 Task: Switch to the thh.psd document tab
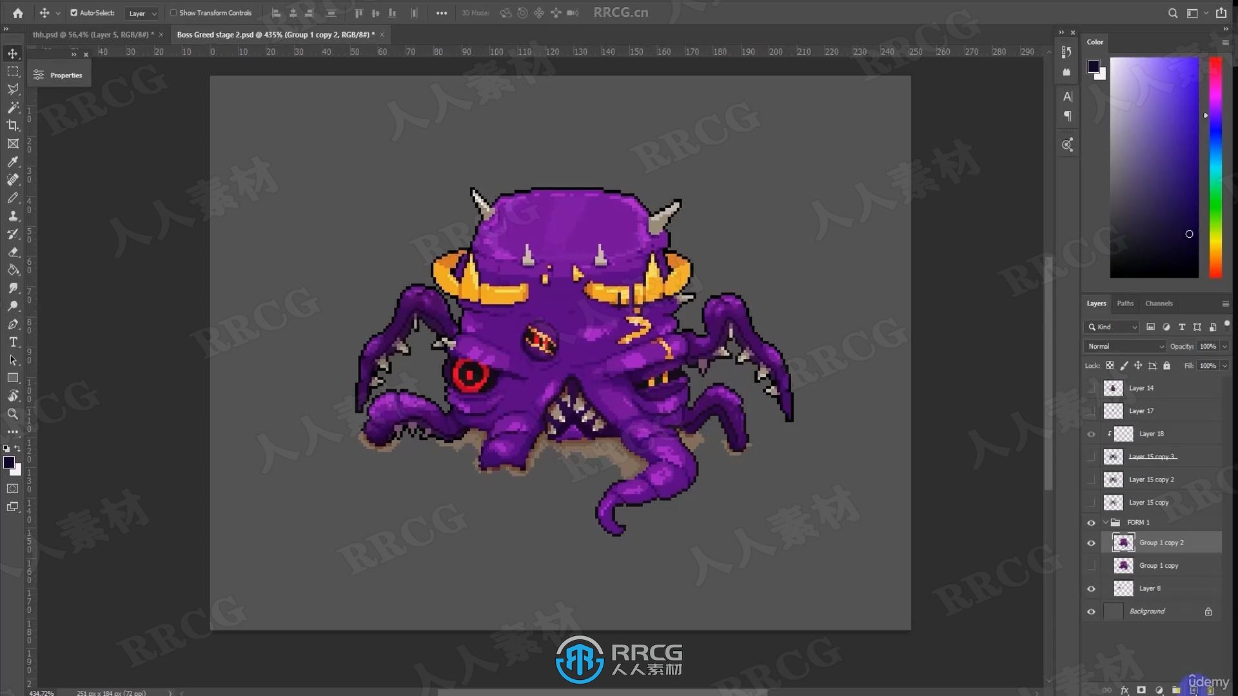(x=93, y=35)
